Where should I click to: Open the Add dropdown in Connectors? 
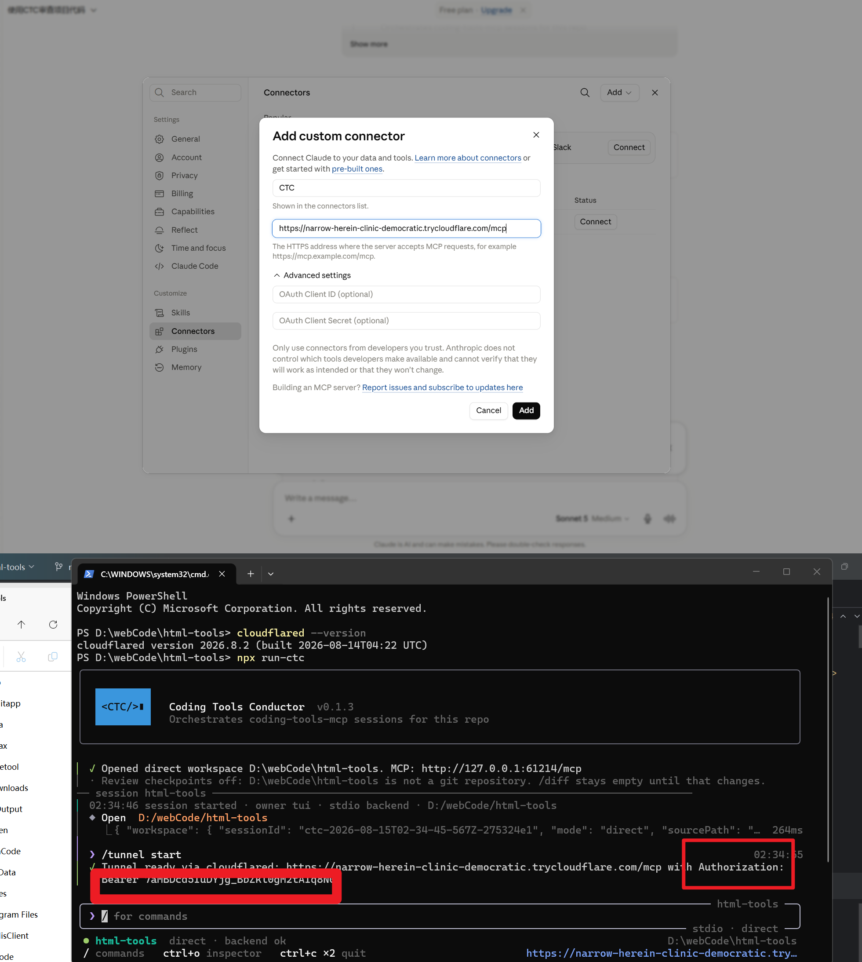tap(619, 92)
